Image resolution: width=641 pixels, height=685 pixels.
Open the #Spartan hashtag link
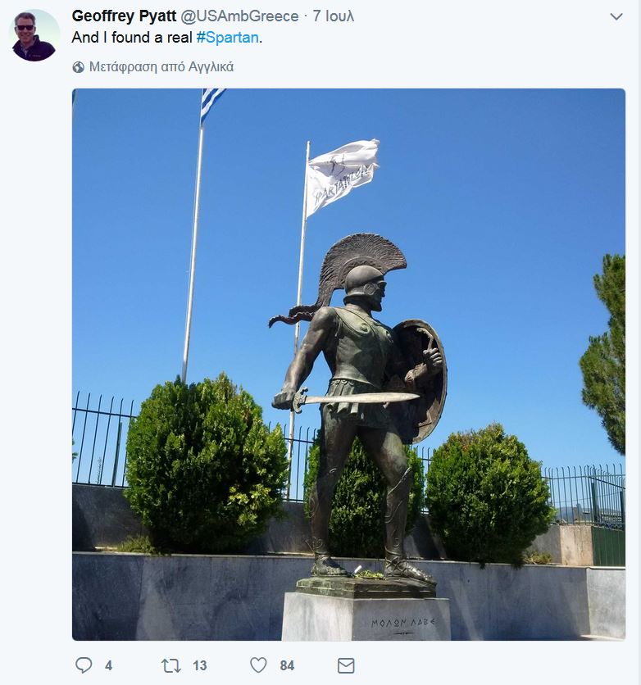click(x=227, y=38)
